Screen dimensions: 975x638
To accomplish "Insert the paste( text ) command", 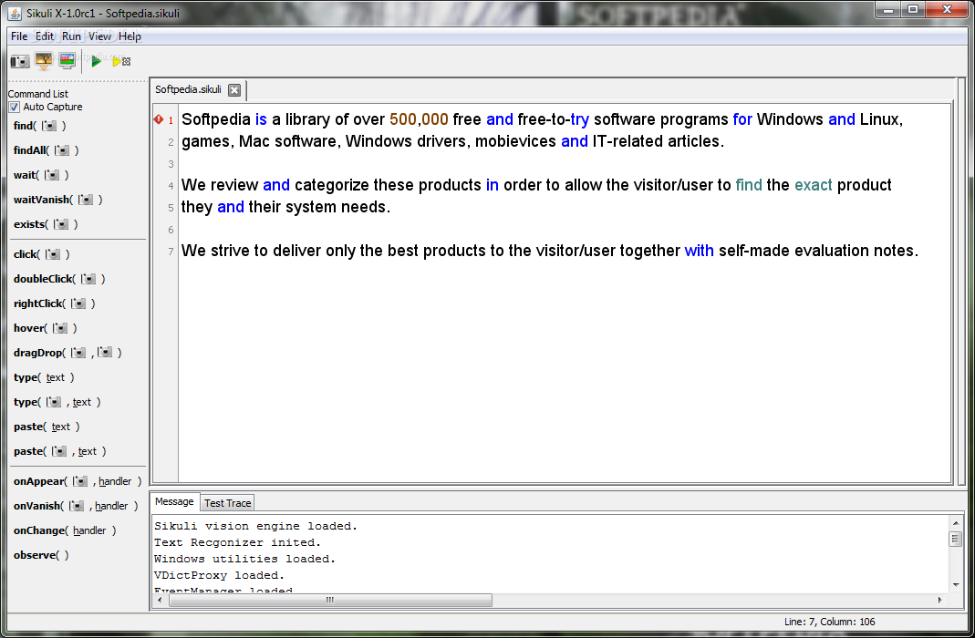I will (x=47, y=427).
